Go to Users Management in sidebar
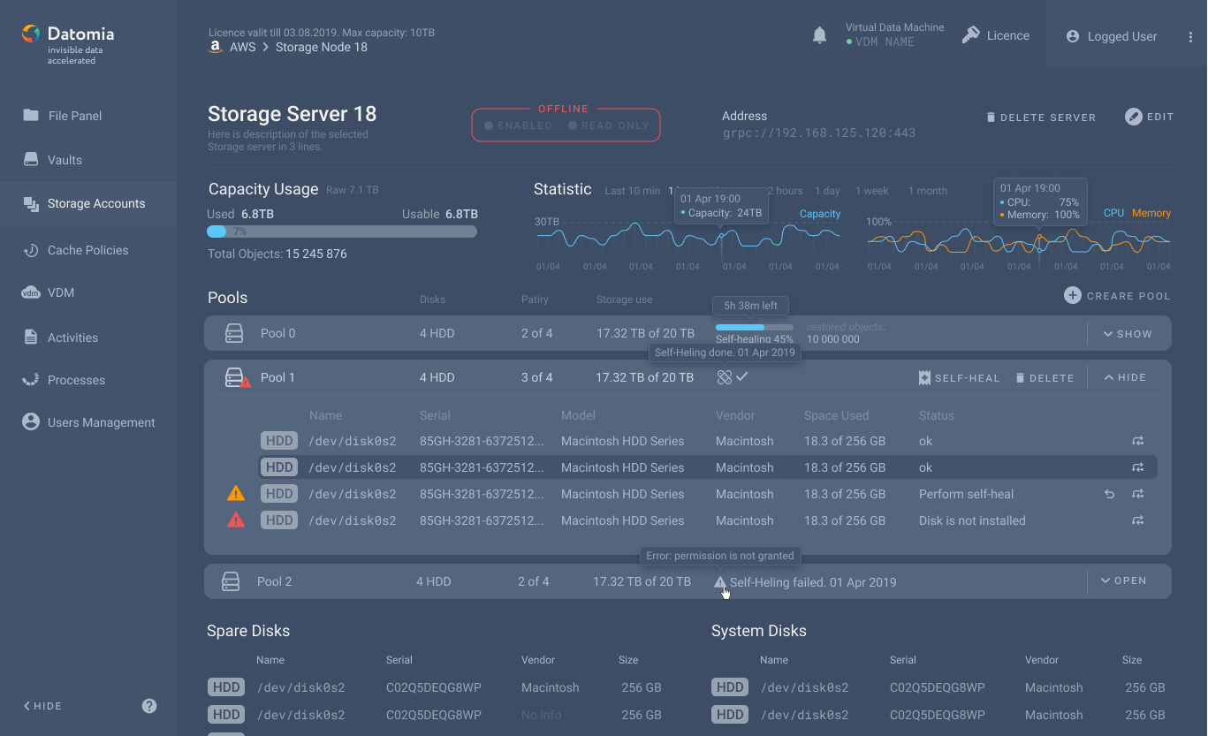The height and width of the screenshot is (736, 1208). [101, 422]
